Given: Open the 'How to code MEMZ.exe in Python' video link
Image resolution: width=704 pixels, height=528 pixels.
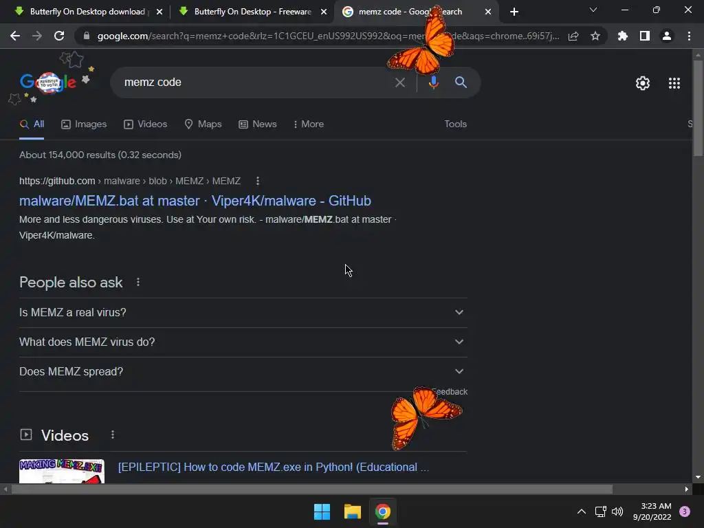Looking at the screenshot, I should click(x=274, y=467).
